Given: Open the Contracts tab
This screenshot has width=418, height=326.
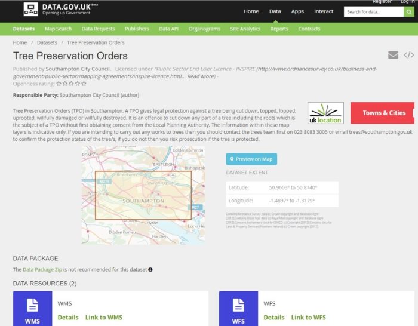Looking at the screenshot, I should 309,29.
